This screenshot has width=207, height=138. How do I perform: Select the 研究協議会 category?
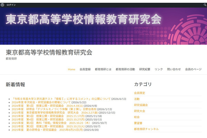(x=141, y=105)
